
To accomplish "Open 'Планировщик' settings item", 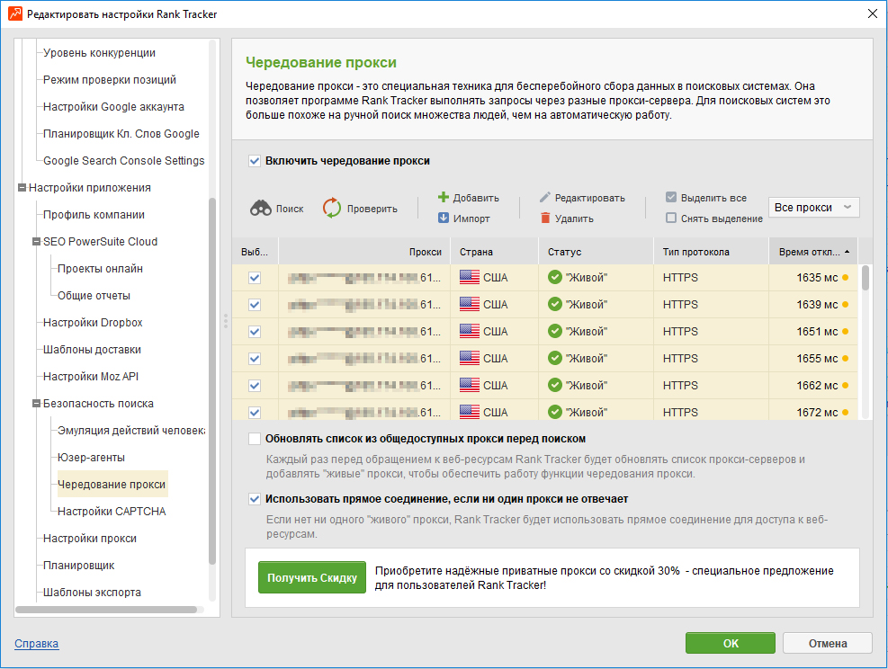I will point(78,566).
